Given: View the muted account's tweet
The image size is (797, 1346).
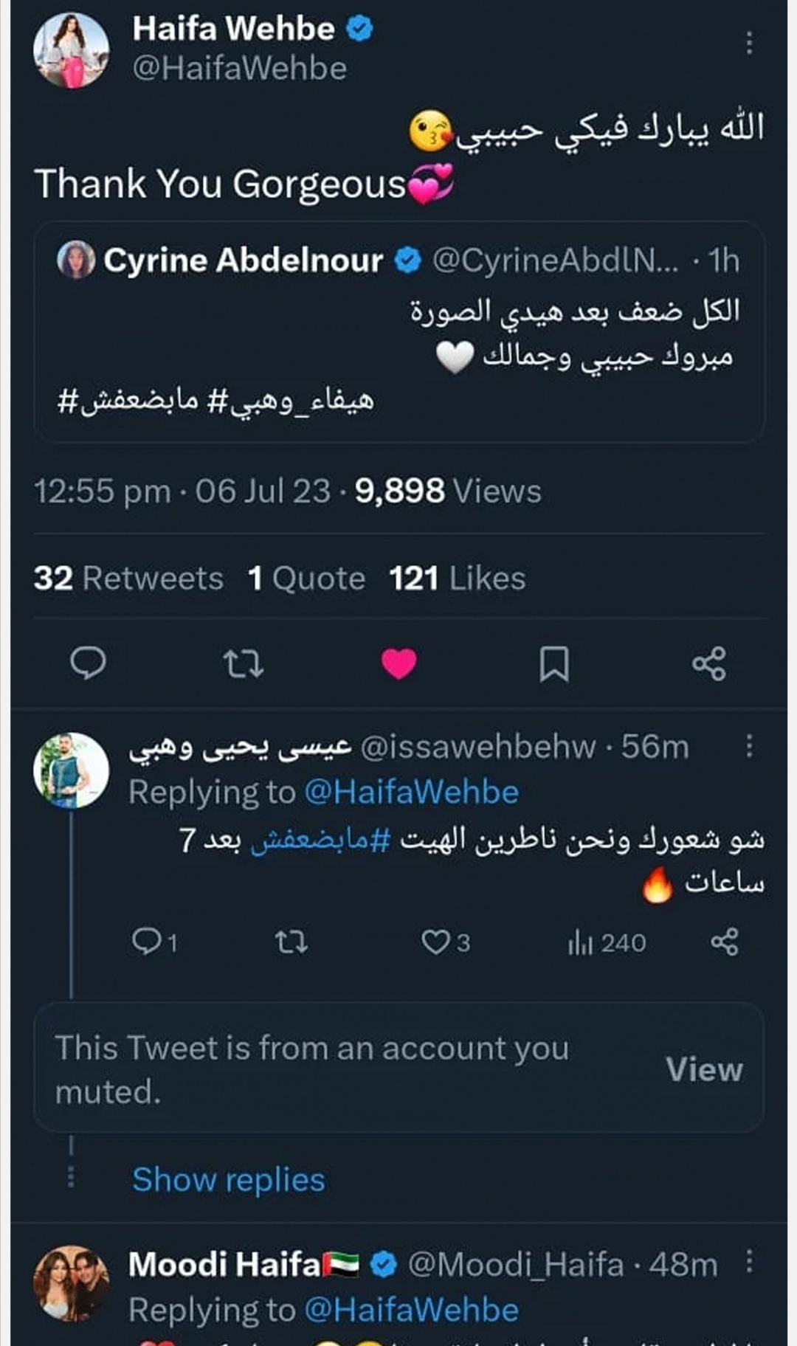Looking at the screenshot, I should (x=704, y=1069).
